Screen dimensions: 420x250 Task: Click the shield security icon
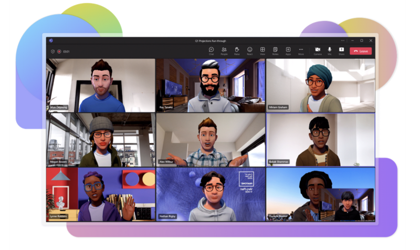pos(52,51)
